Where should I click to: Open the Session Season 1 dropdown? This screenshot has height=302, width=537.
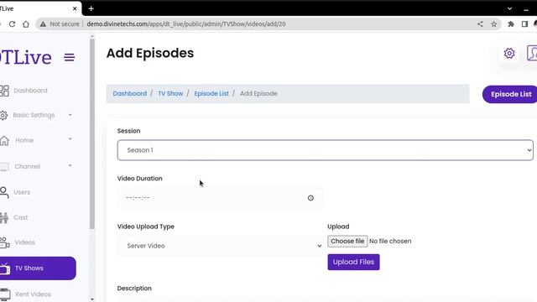(325, 150)
